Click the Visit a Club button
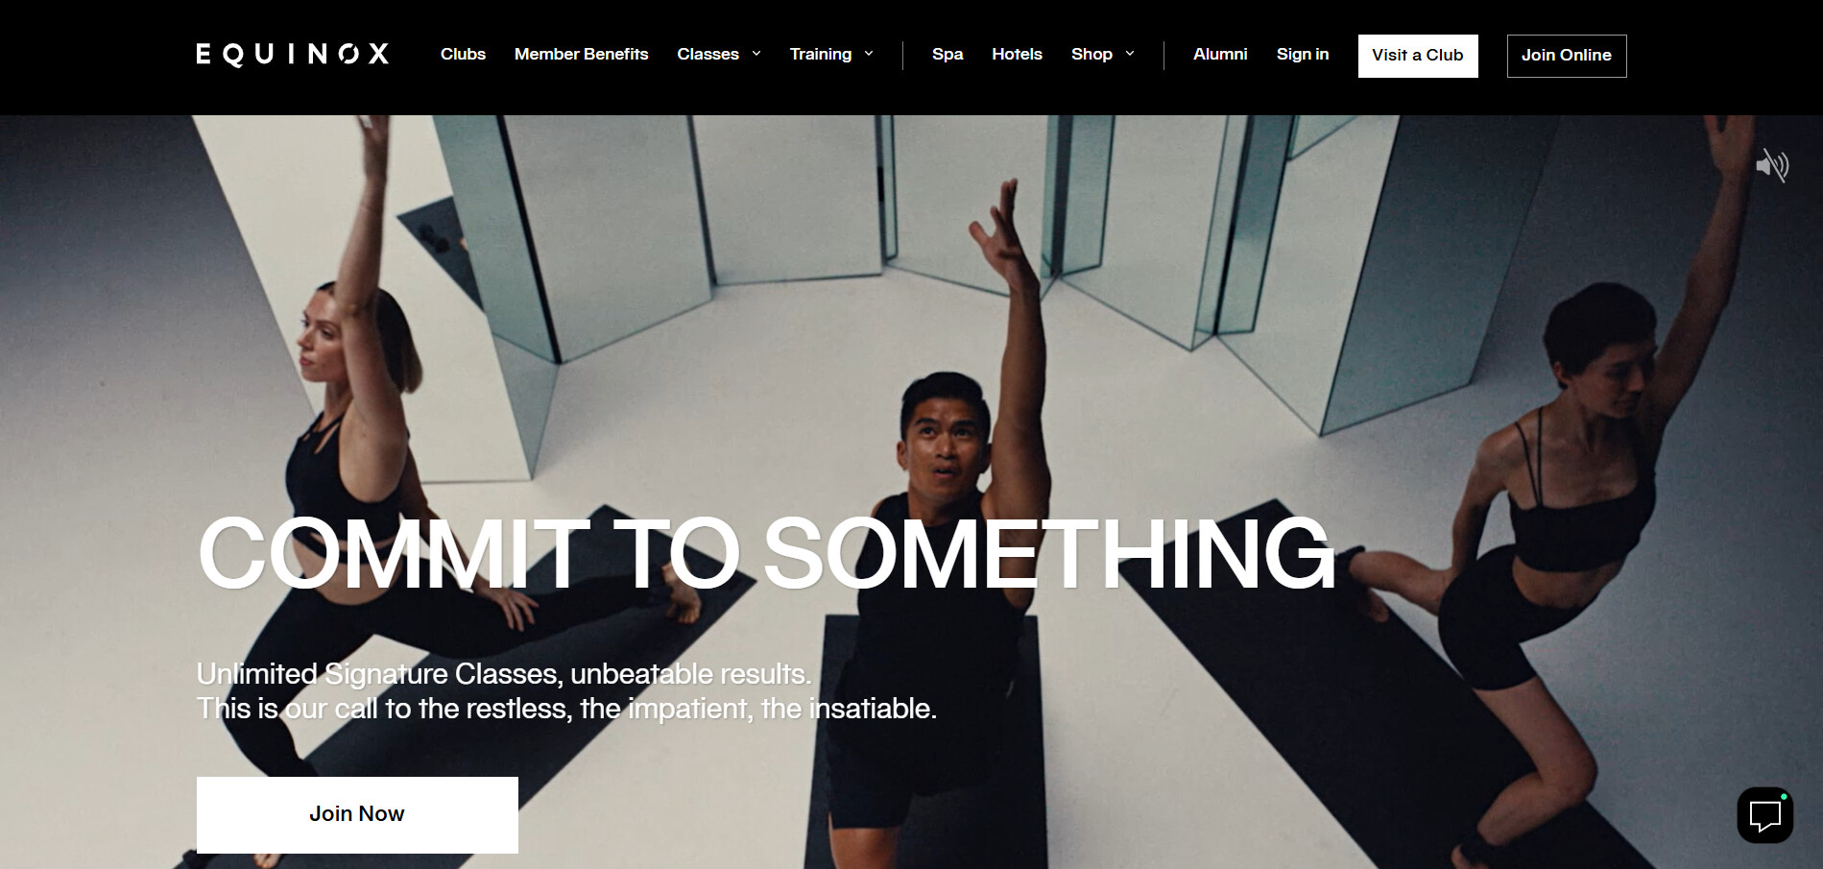1823x869 pixels. tap(1418, 56)
